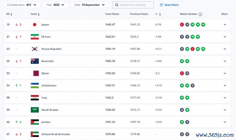Open the Iraq team name link
The image size is (236, 140).
click(45, 98)
